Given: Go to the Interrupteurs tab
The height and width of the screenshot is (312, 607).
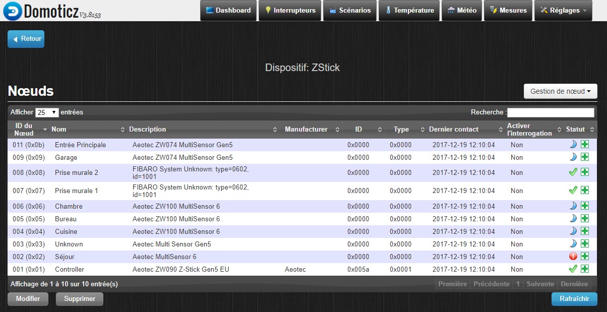Looking at the screenshot, I should [290, 10].
